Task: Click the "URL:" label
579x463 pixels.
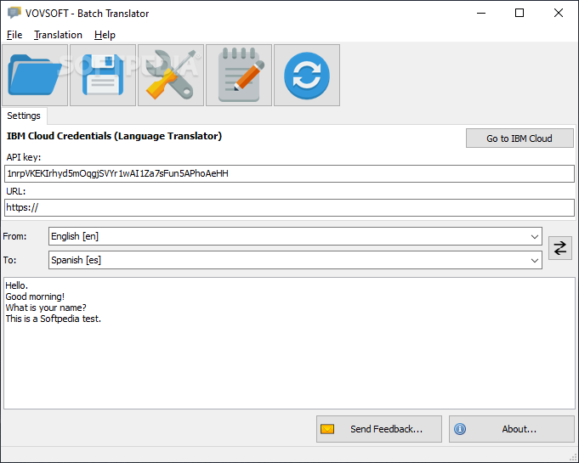Action: (x=16, y=191)
